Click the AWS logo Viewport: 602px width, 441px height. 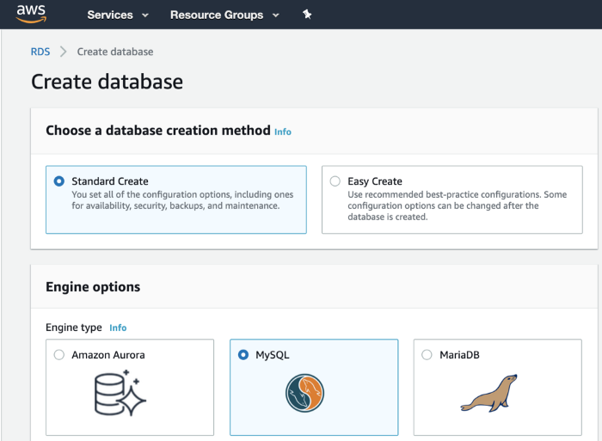(x=31, y=14)
